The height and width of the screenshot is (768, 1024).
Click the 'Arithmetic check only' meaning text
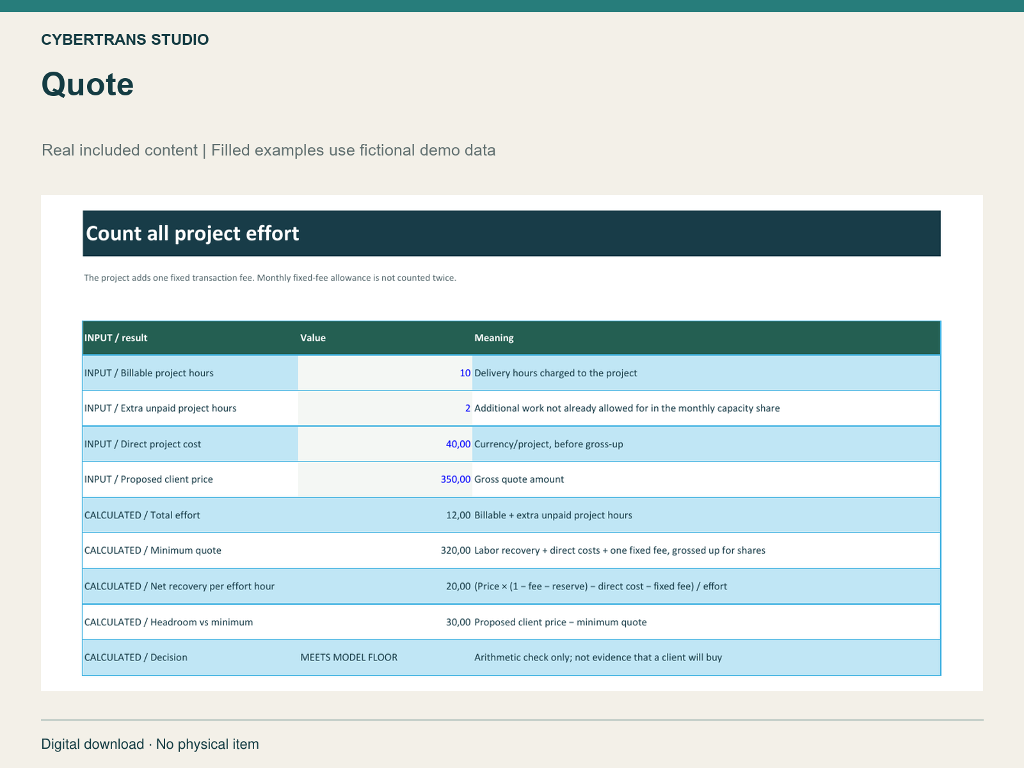pos(598,657)
